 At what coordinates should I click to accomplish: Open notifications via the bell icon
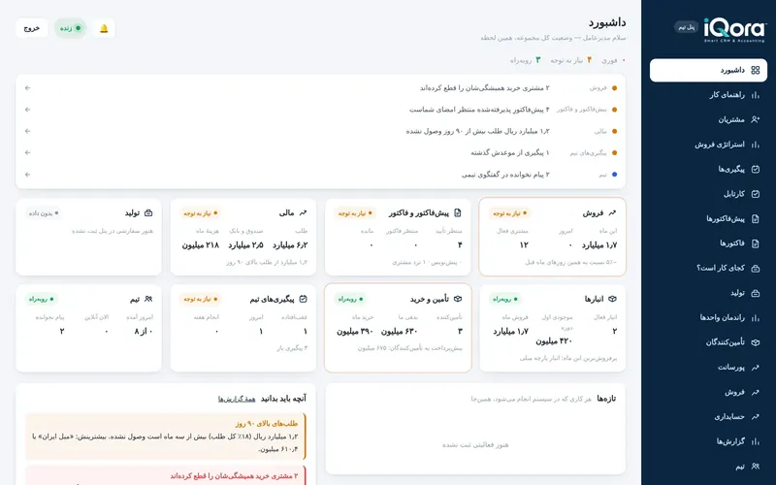104,28
